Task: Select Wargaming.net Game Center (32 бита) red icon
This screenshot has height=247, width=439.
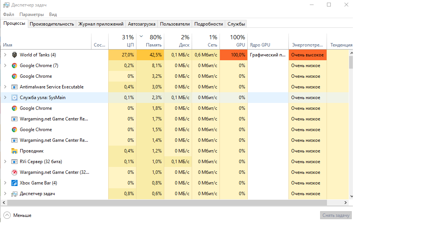Action: 14,172
